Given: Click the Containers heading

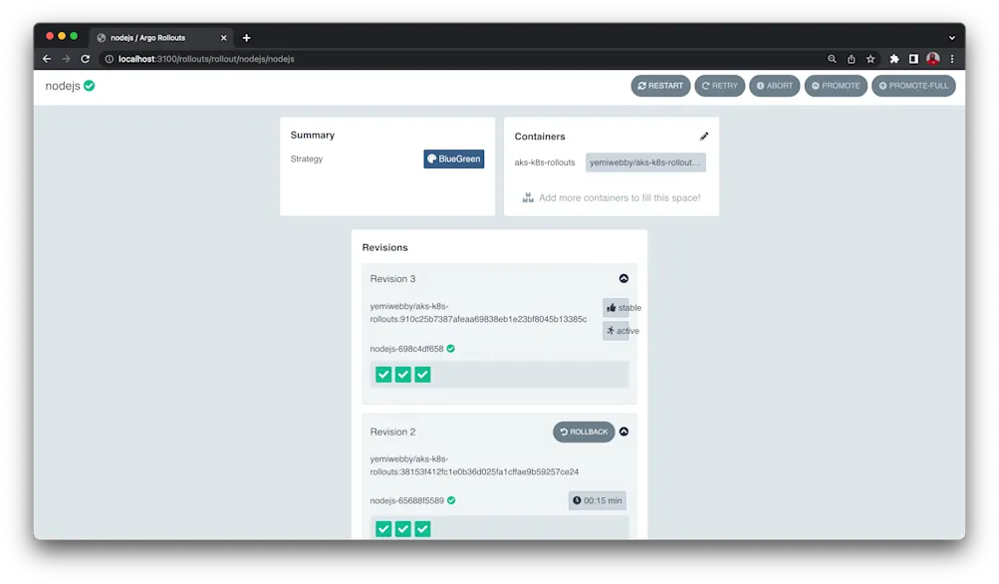Looking at the screenshot, I should coord(540,137).
